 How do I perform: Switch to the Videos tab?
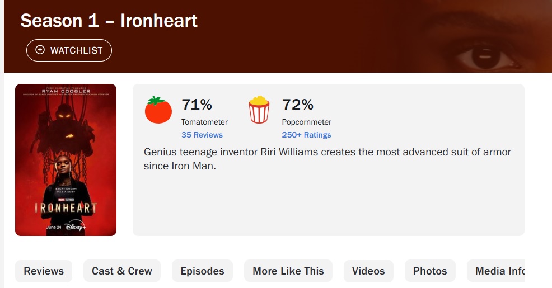click(368, 271)
